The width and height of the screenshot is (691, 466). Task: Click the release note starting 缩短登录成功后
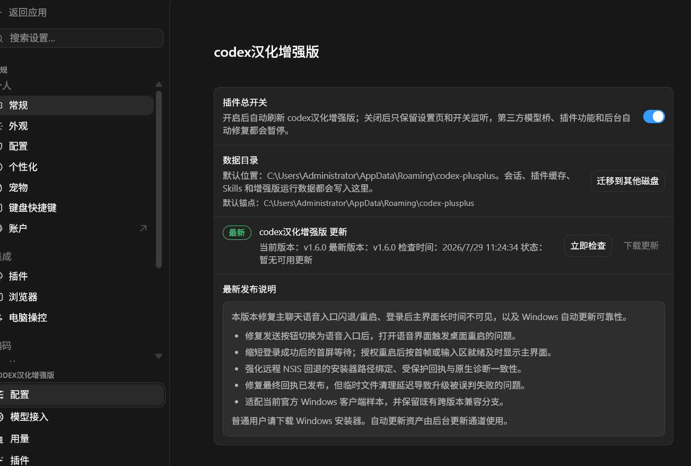coord(398,352)
